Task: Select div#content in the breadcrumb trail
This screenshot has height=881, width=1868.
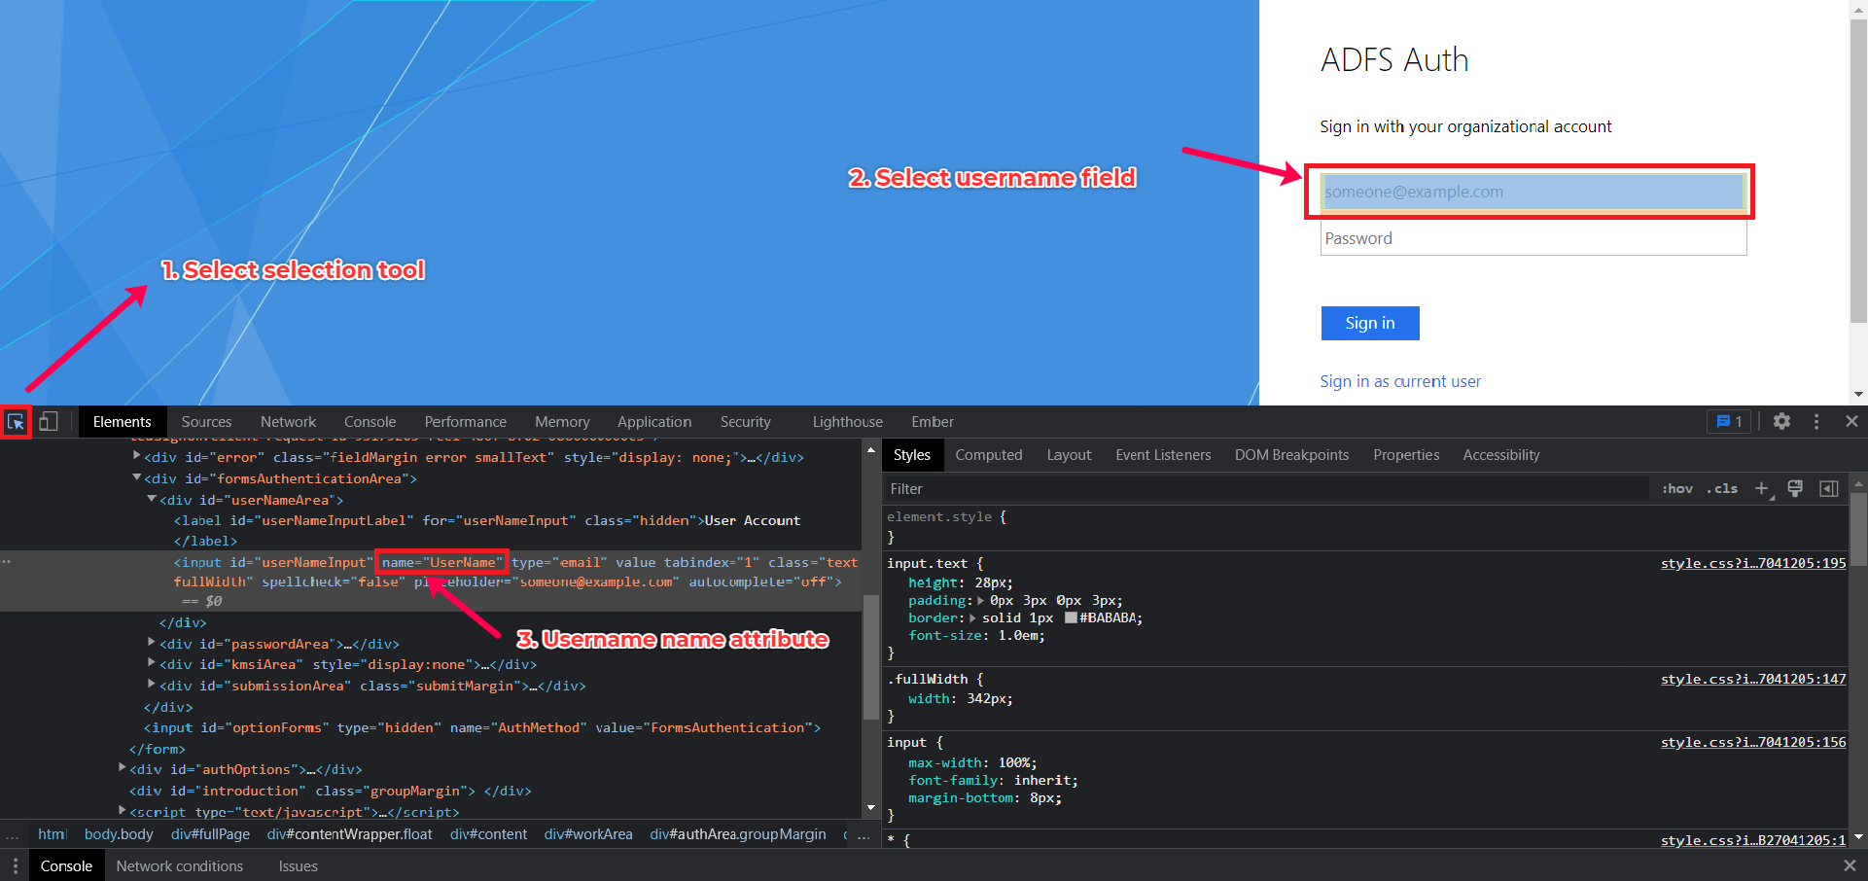Action: tap(488, 834)
